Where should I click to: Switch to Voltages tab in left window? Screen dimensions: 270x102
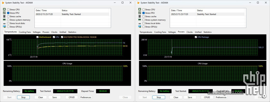(x=37, y=32)
